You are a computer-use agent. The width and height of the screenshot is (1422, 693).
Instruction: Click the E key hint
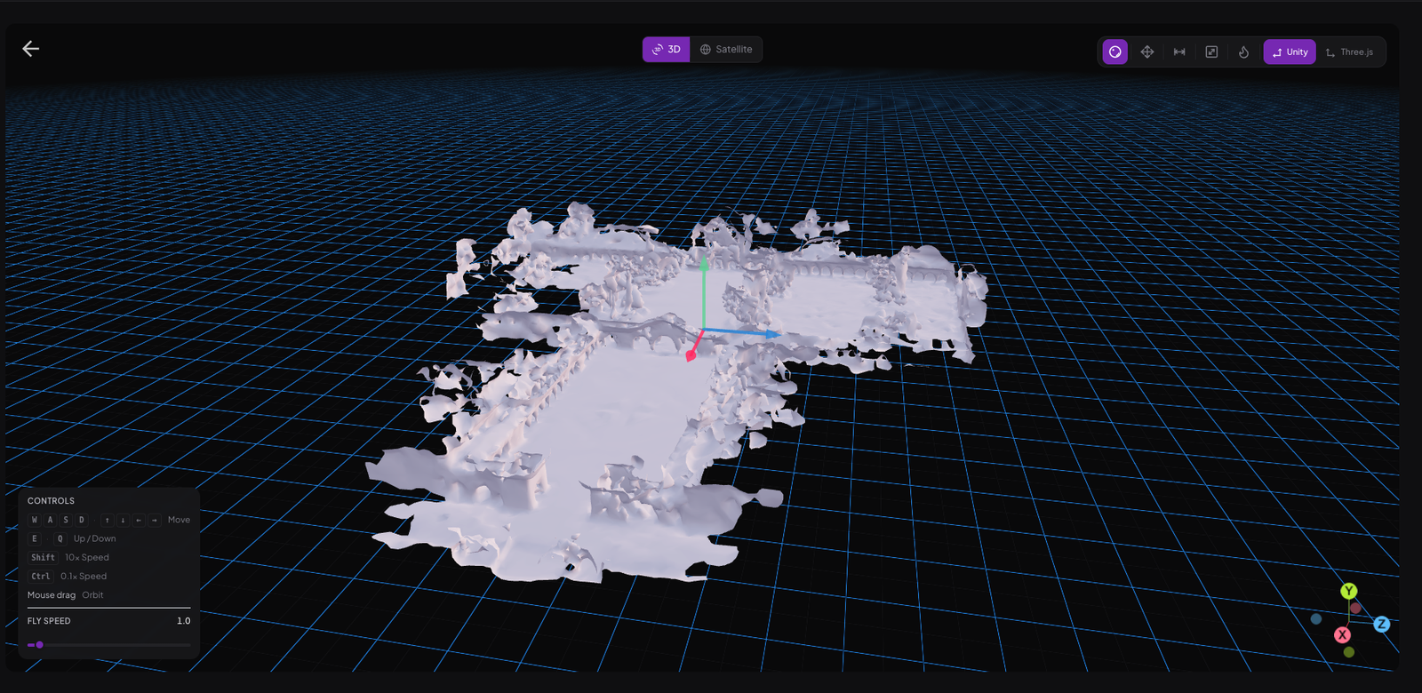click(x=35, y=538)
